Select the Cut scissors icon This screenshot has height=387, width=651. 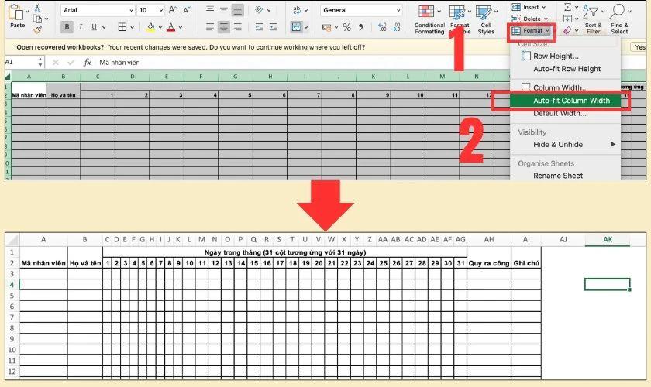tap(37, 7)
